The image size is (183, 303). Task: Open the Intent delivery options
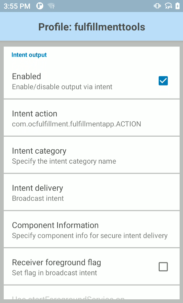[92, 192]
